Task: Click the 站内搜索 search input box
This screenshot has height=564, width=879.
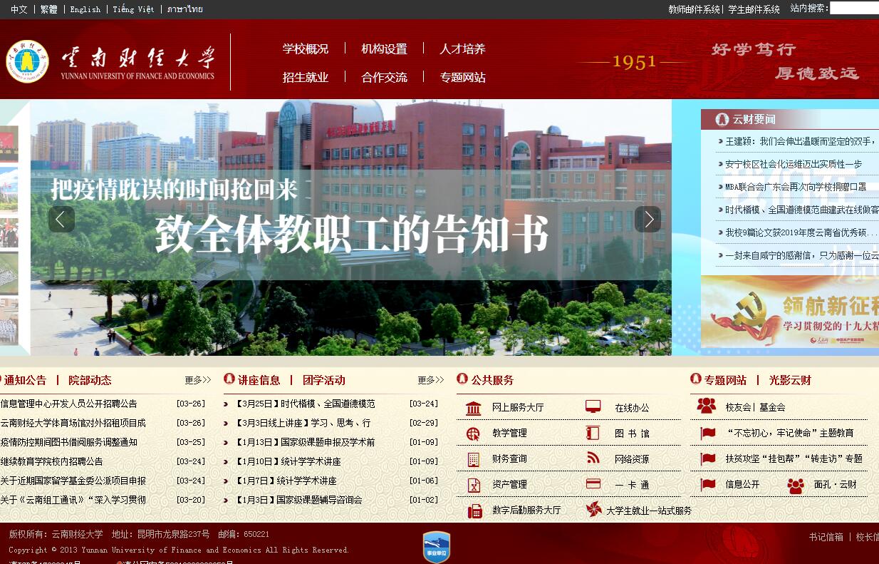Action: pyautogui.click(x=854, y=9)
